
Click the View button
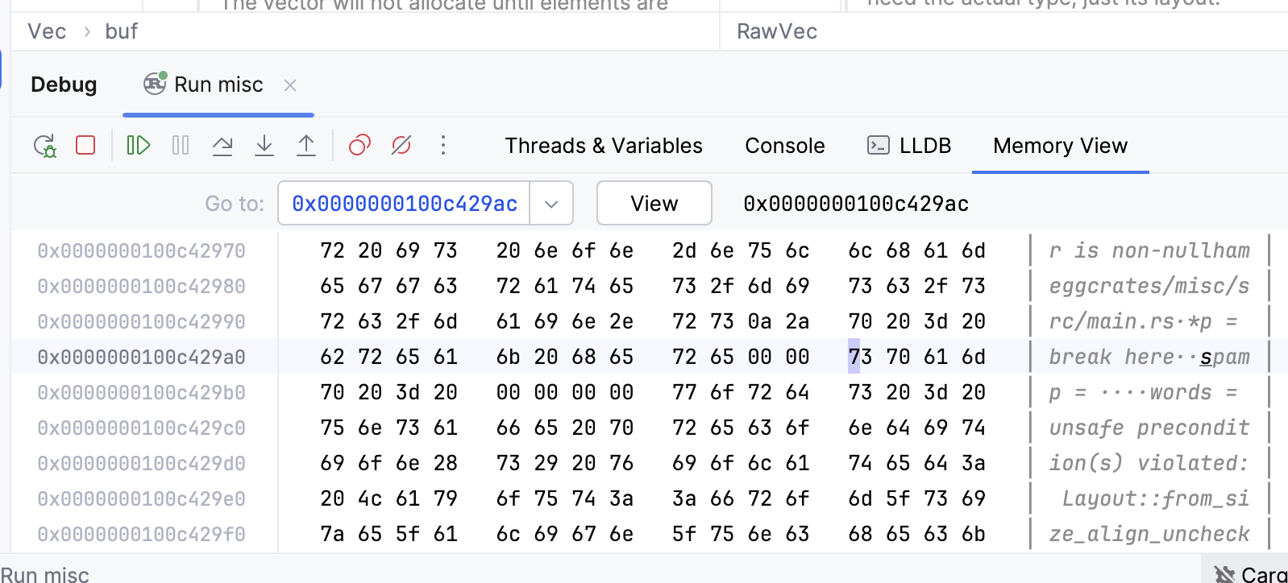coord(654,204)
